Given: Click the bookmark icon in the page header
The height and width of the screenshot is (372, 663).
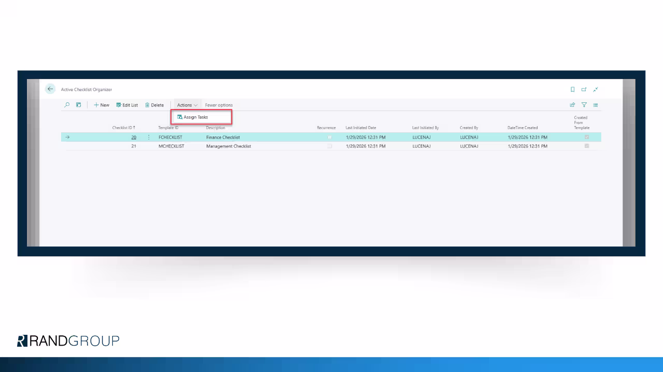Looking at the screenshot, I should pyautogui.click(x=572, y=89).
